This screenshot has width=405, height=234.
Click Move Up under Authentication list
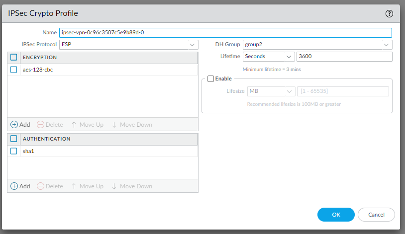tap(87, 186)
